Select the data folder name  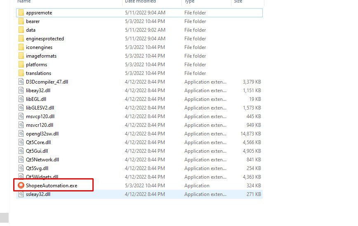(31, 30)
